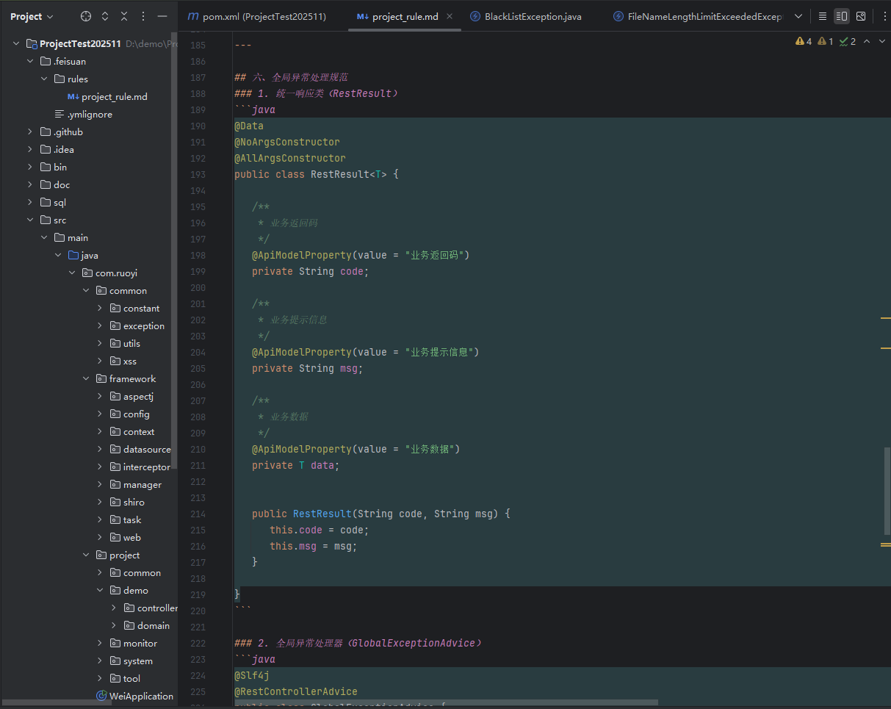Expand the datasource package
The image size is (891, 709).
(x=100, y=449)
